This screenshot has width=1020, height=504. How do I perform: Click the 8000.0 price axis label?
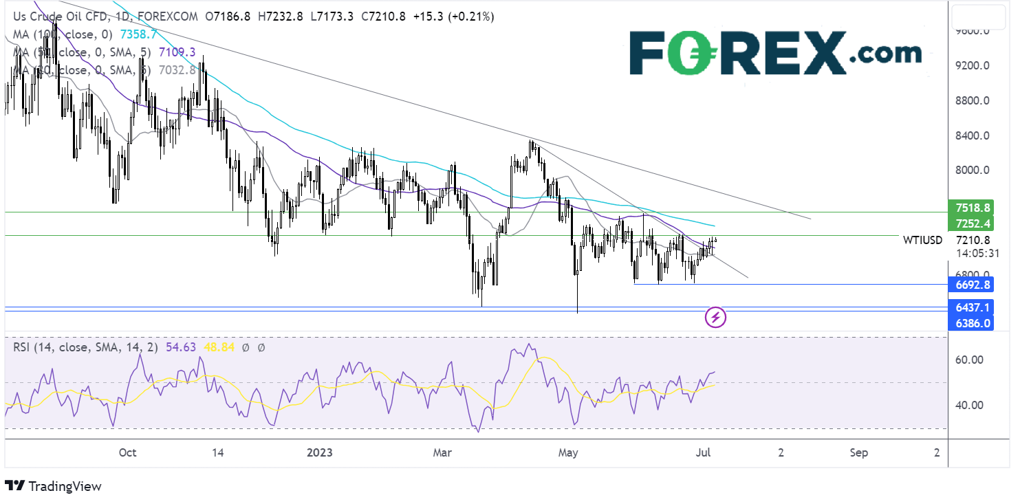(x=973, y=171)
